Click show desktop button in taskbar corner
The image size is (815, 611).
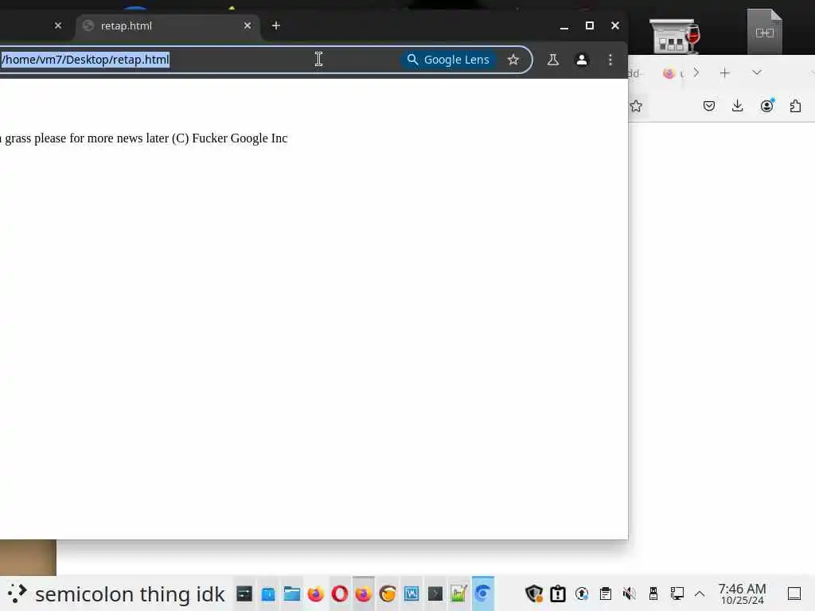[794, 593]
